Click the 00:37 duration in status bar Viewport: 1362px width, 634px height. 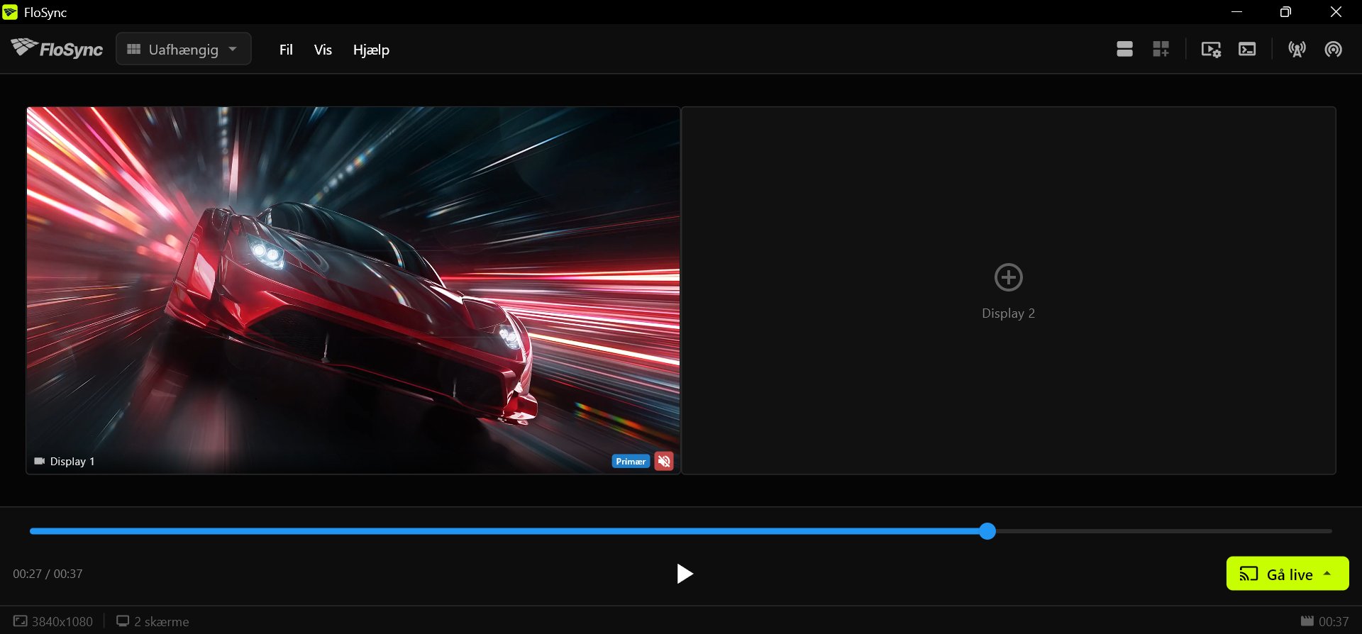point(1324,621)
